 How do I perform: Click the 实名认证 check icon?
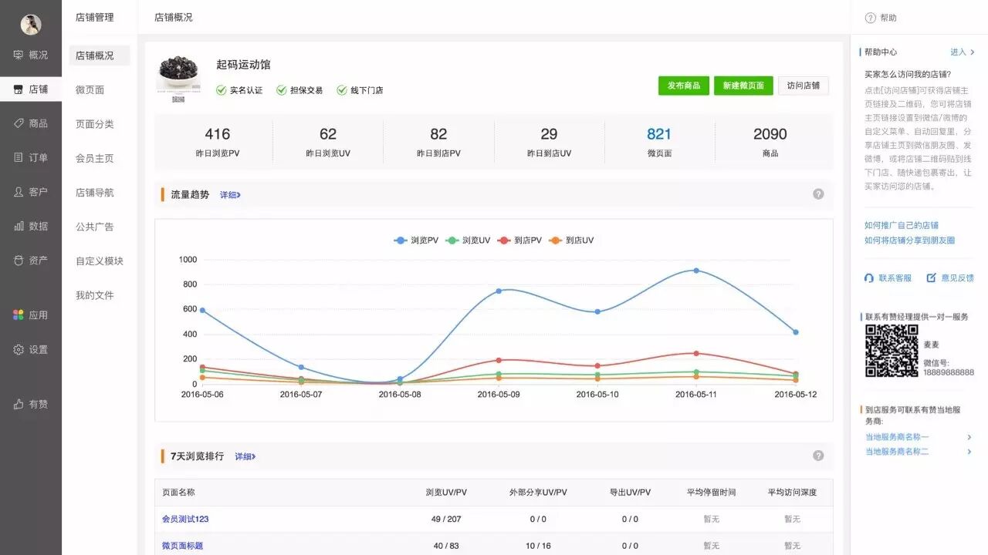[x=222, y=90]
